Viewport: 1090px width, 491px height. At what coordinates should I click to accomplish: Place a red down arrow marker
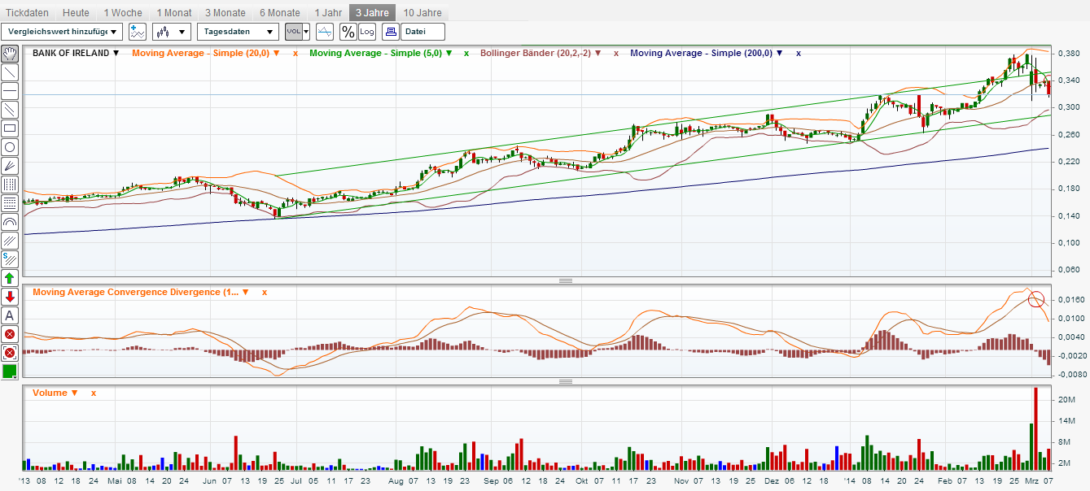pos(10,297)
